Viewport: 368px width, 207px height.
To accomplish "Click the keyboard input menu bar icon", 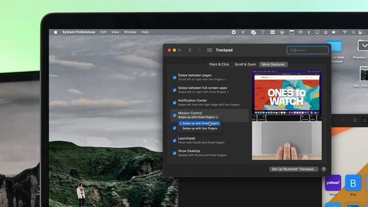I will pos(273,32).
